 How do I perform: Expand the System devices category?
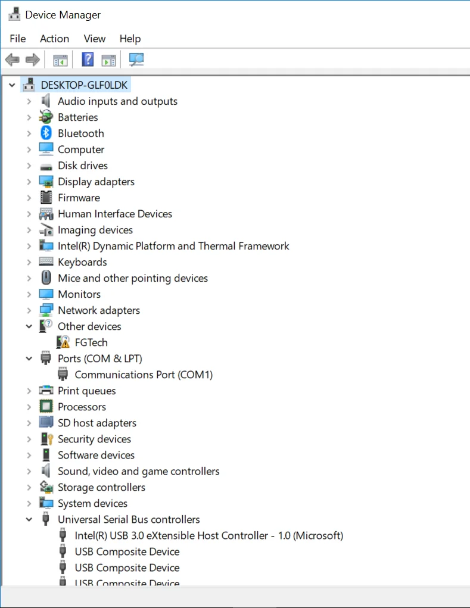point(29,503)
